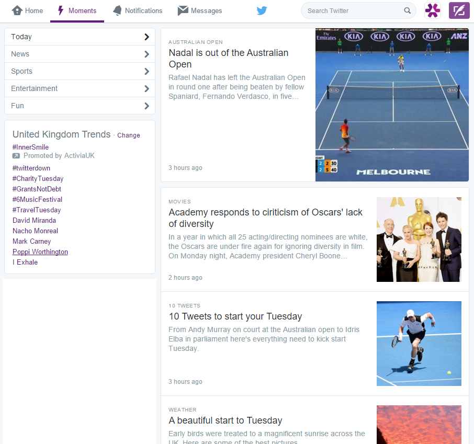Click the compose Tweet button
Screen dimensions: 474x444
(x=459, y=10)
